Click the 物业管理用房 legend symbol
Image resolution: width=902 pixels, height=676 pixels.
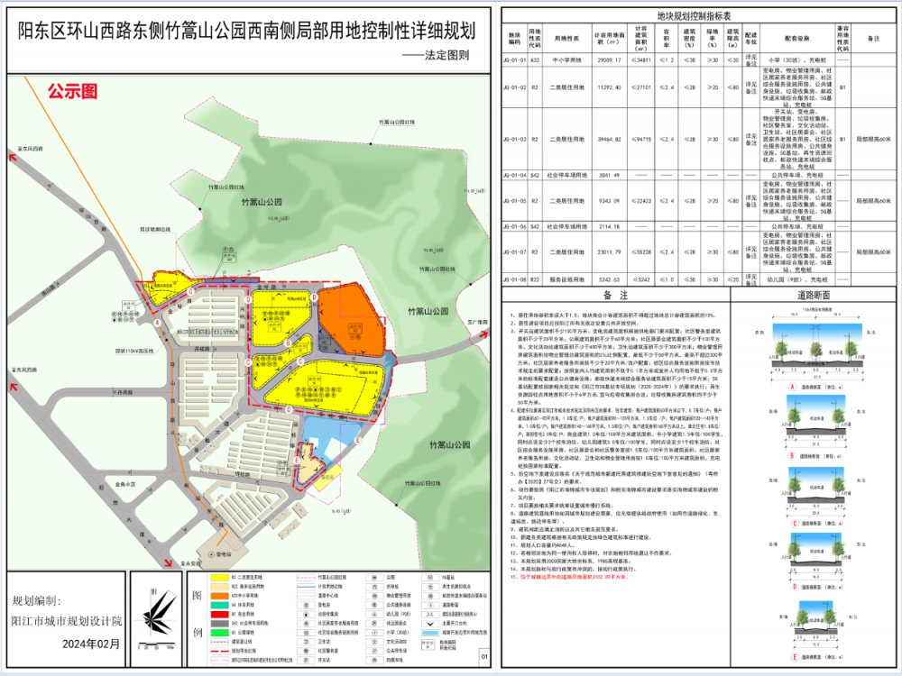tap(374, 596)
